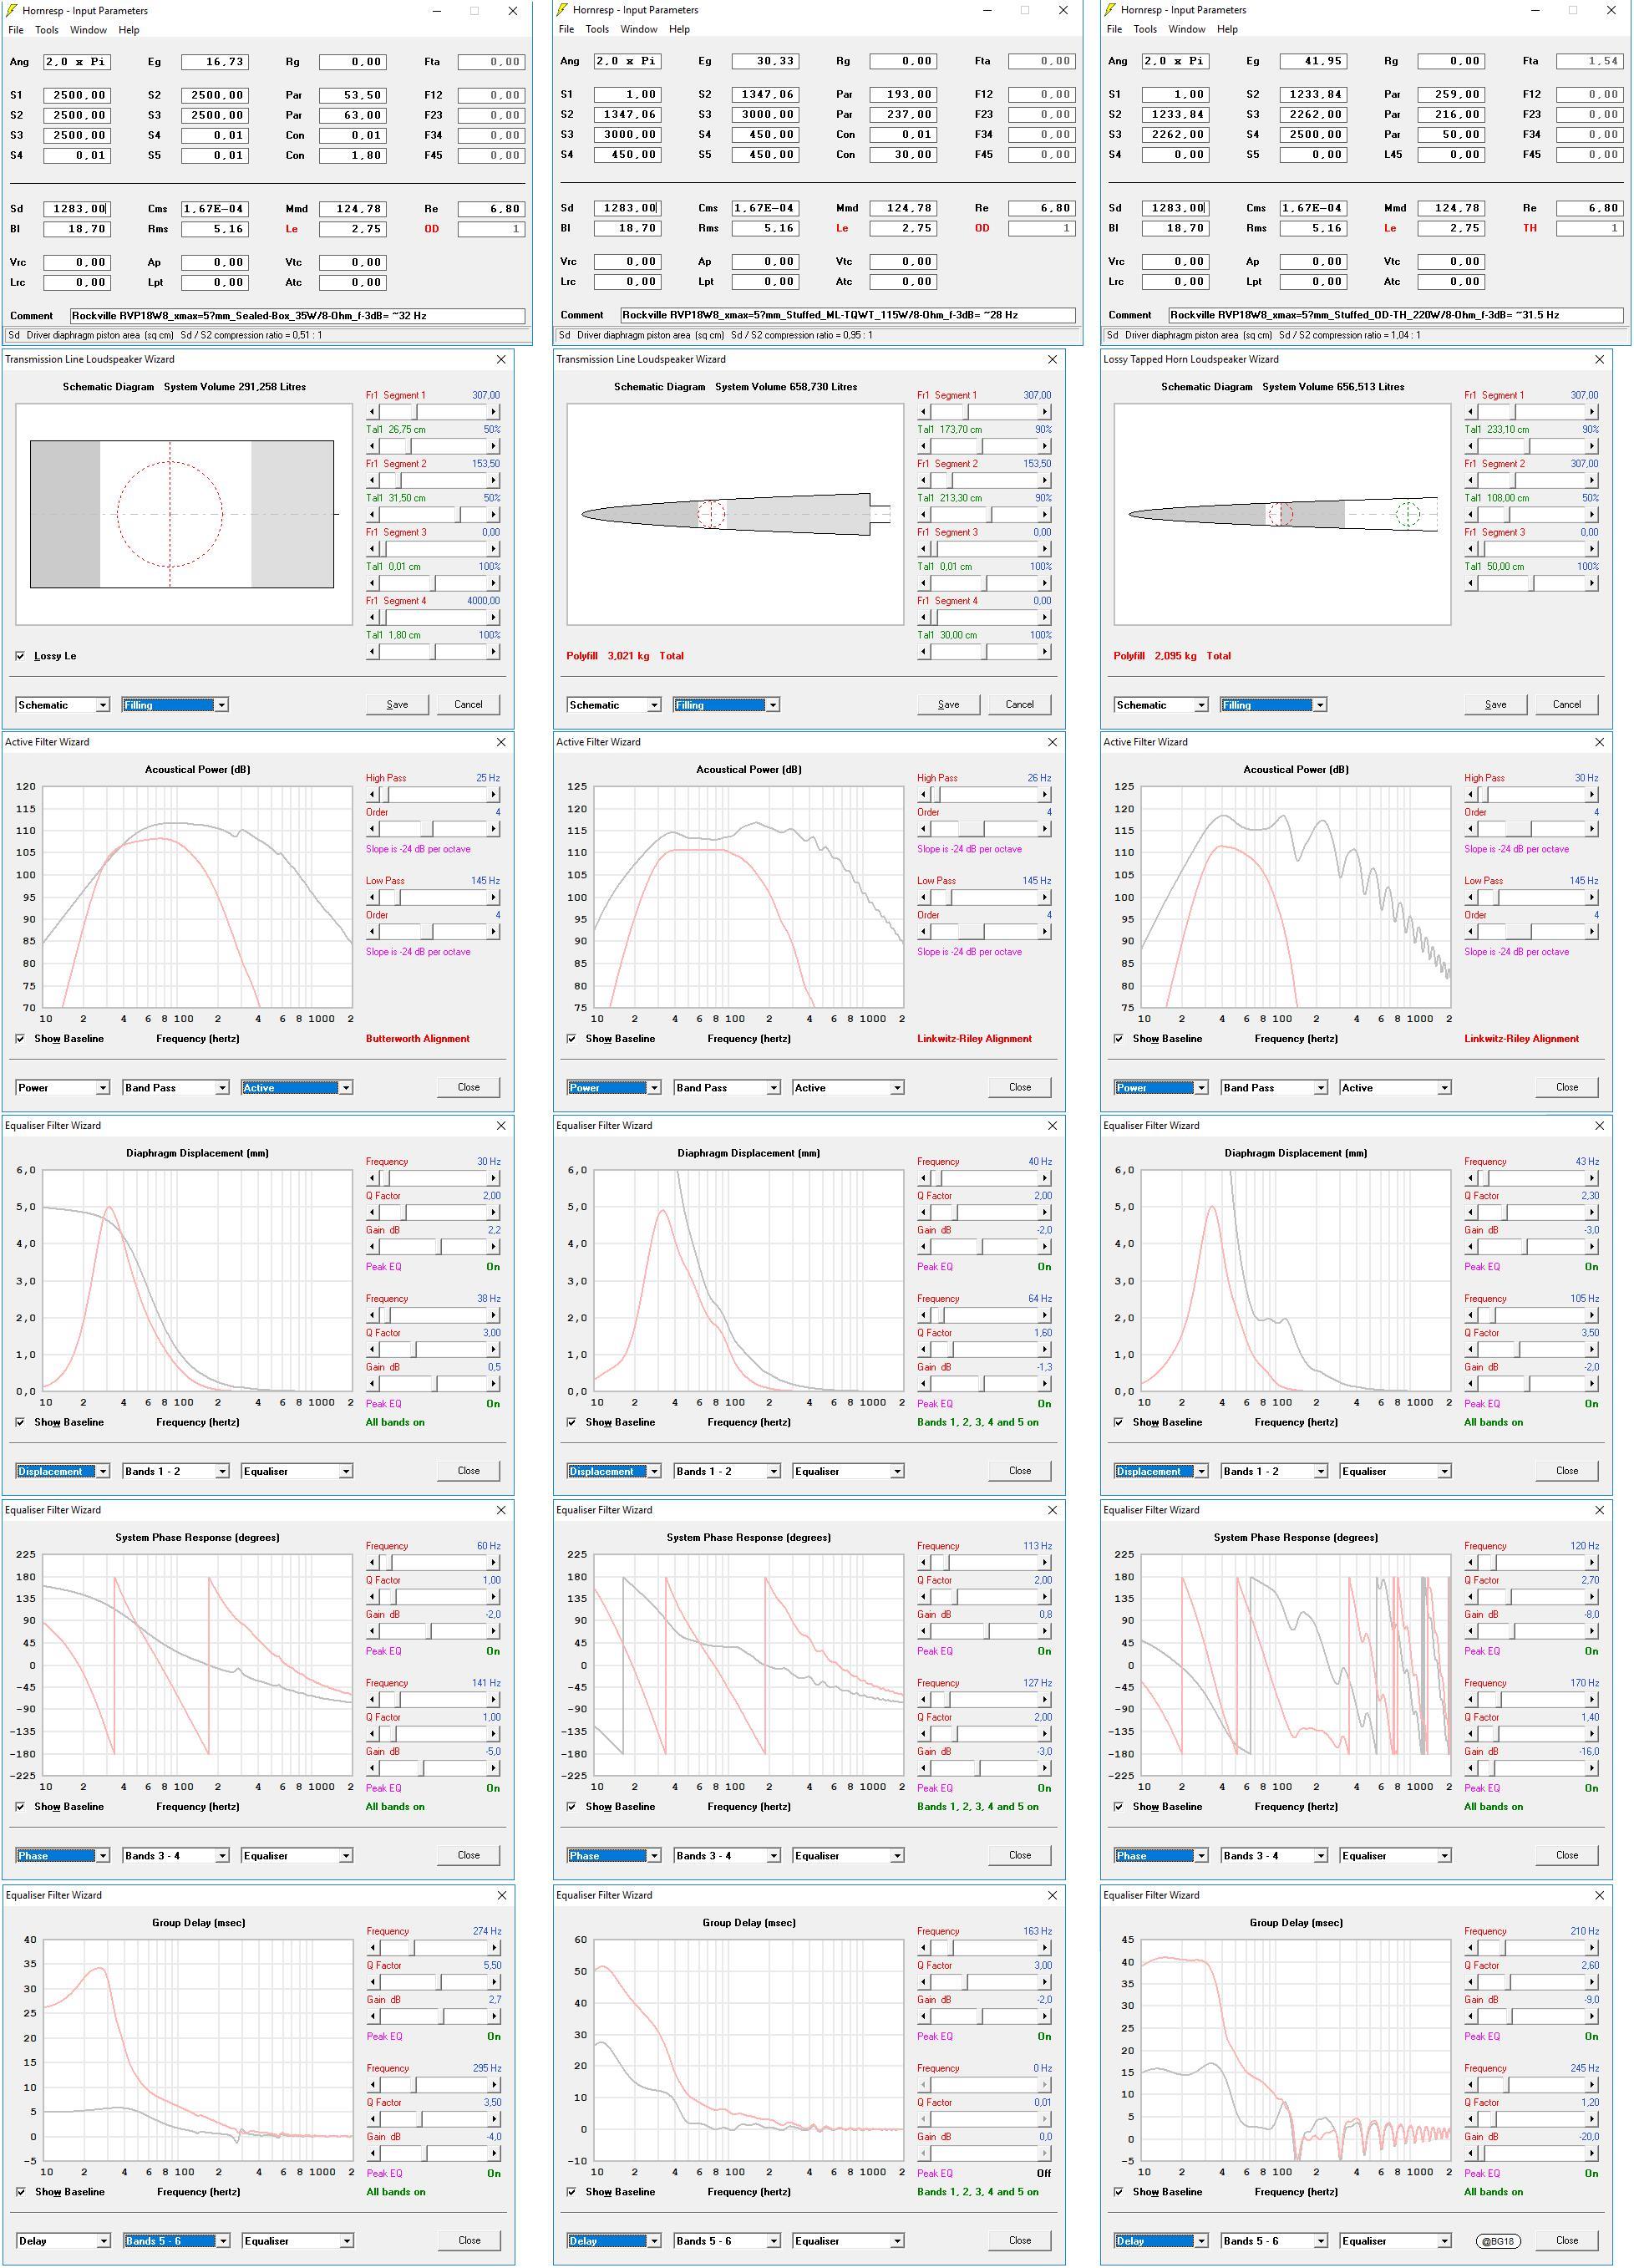Click Save in wizard with Lossy Le checkbox
Viewport: 1634px width, 2268px height.
(397, 704)
